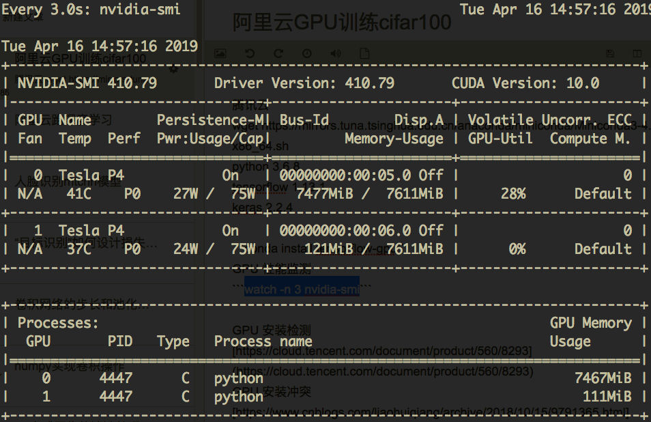This screenshot has width=651, height=422.
Task: Click the 'keras 2.2.4' line in editor
Action: [x=263, y=208]
